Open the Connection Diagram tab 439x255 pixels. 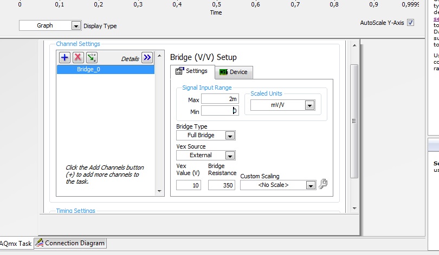(70, 243)
